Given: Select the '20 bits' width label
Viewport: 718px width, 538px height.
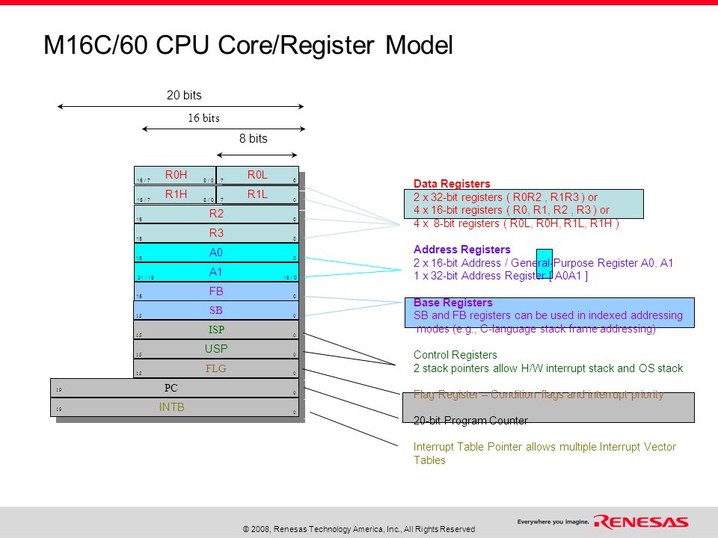Looking at the screenshot, I should (x=184, y=95).
